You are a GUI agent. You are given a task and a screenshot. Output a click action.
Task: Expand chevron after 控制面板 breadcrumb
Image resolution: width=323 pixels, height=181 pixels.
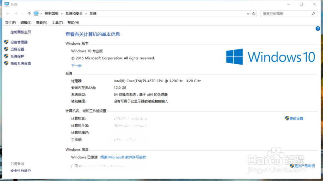pos(62,14)
